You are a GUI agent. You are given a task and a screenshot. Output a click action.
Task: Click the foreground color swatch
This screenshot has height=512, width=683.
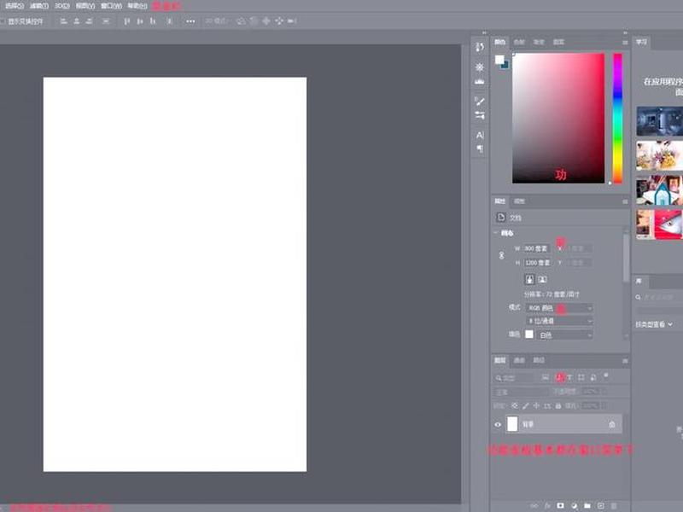[499, 60]
